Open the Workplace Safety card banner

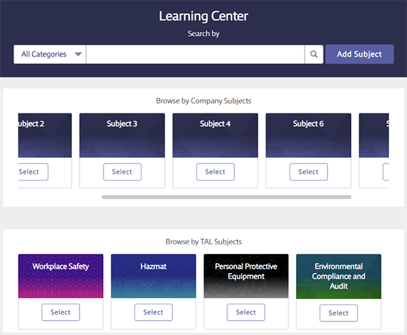pos(61,276)
